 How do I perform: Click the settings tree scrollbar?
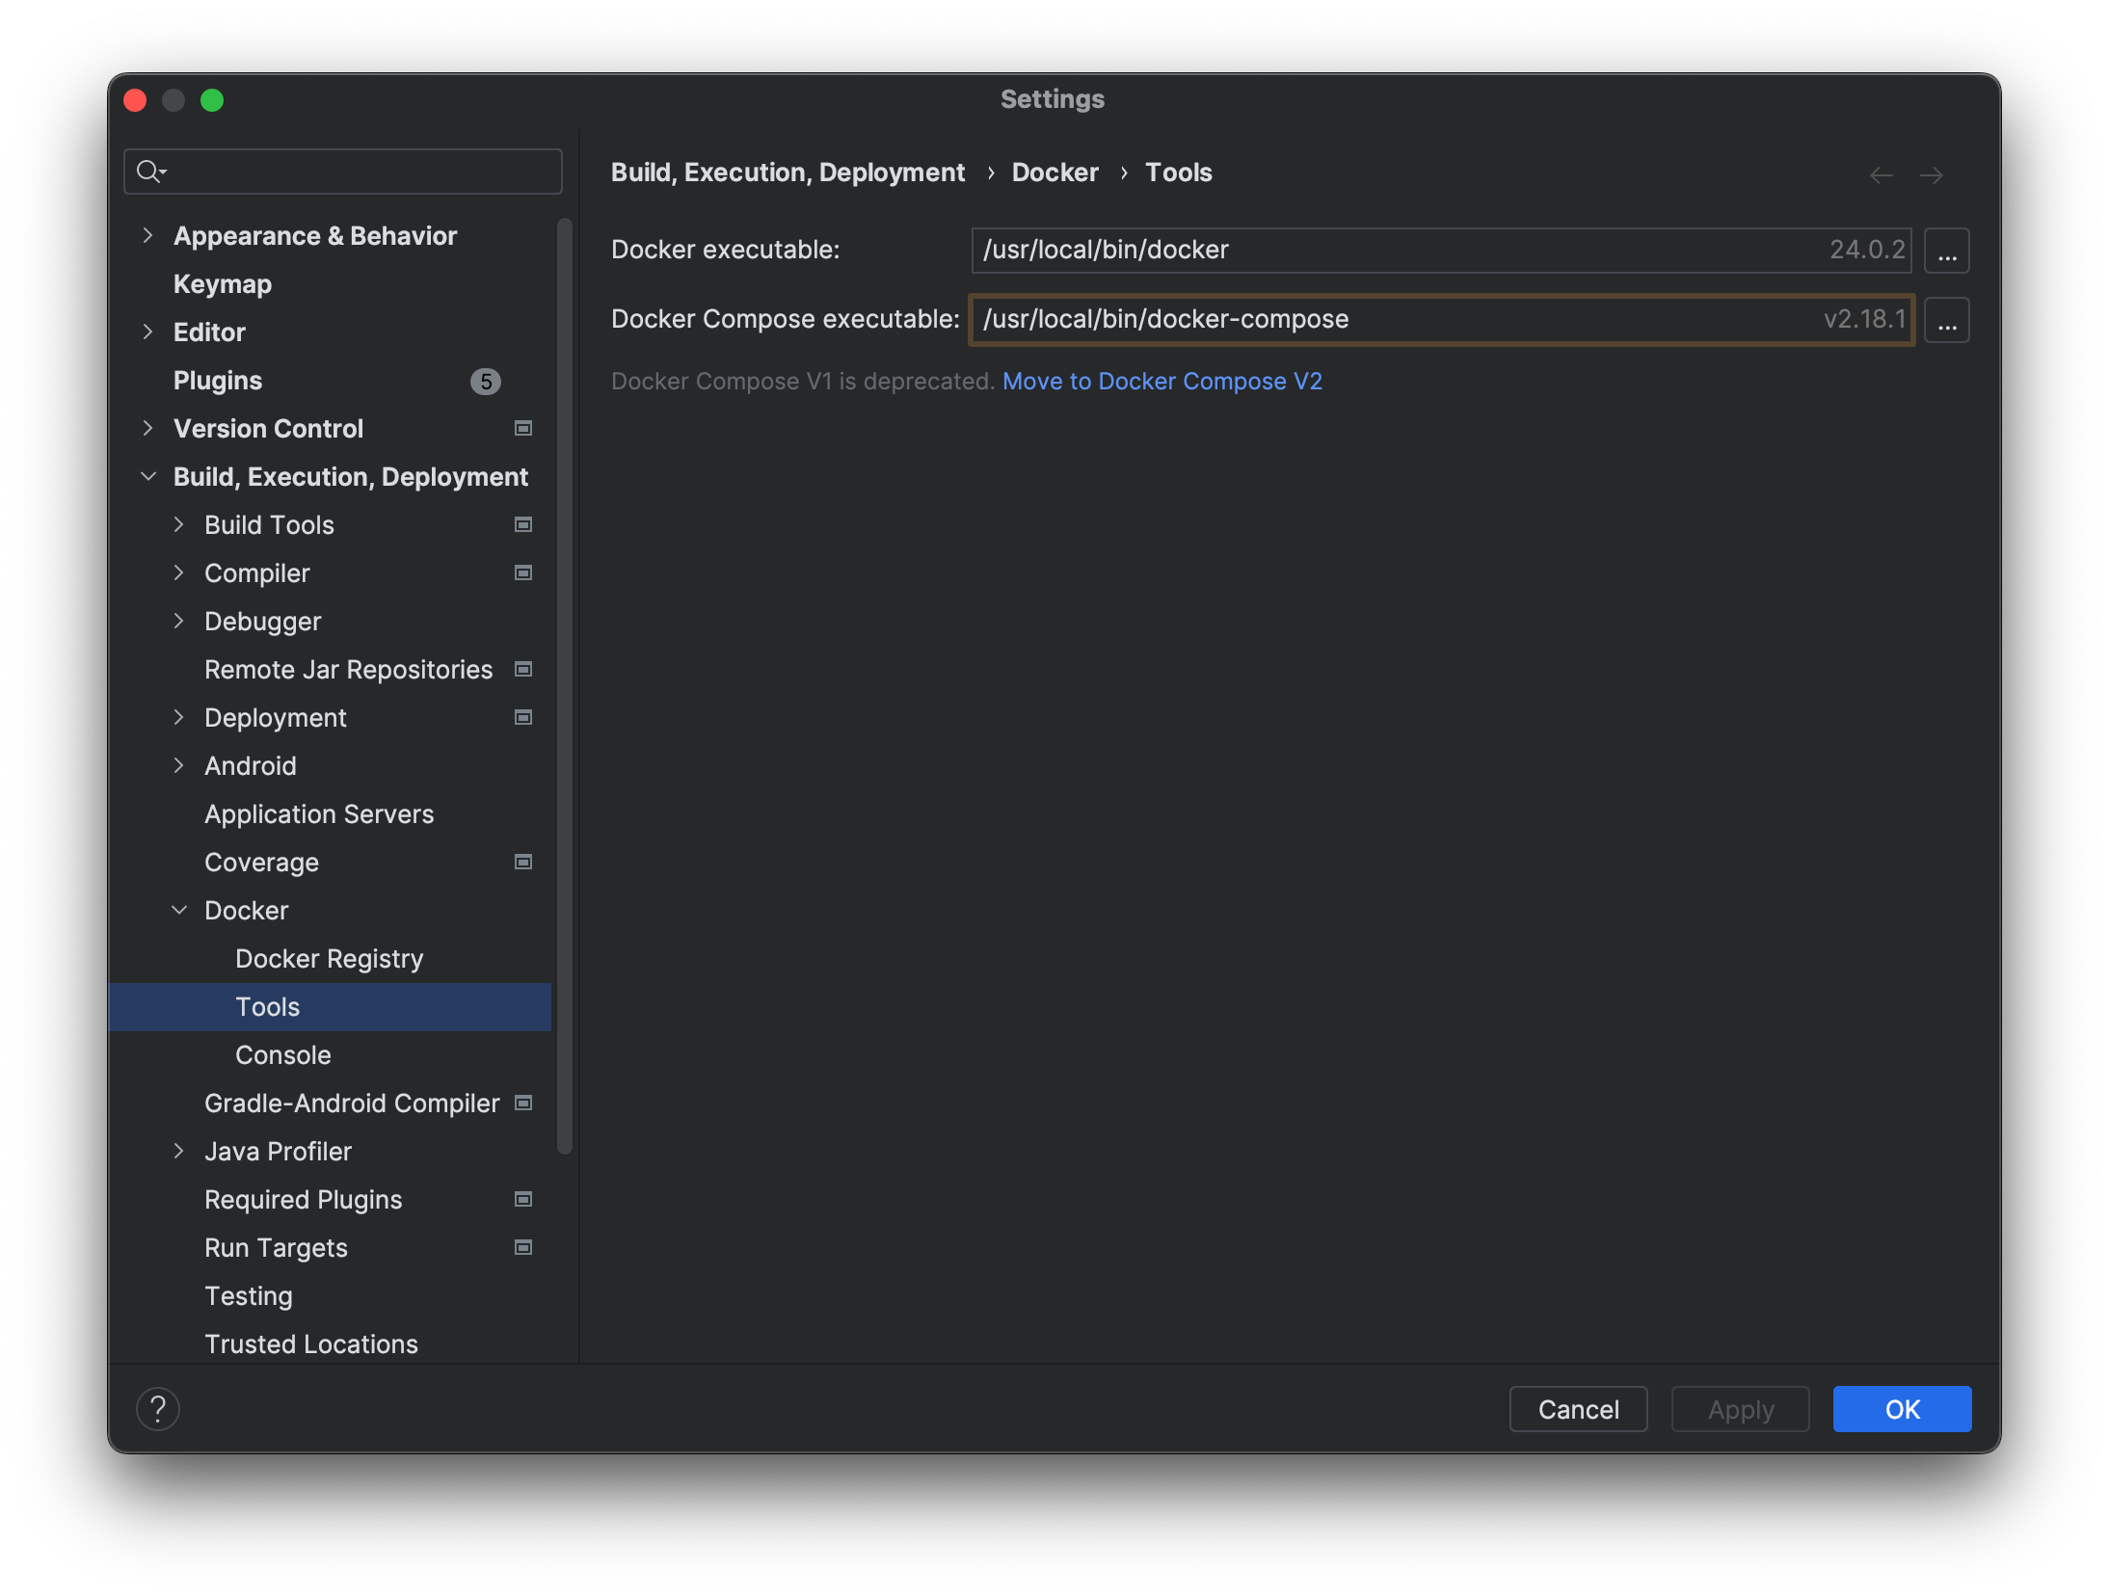tap(565, 686)
